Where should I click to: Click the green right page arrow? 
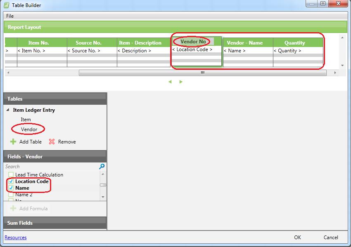click(x=181, y=82)
